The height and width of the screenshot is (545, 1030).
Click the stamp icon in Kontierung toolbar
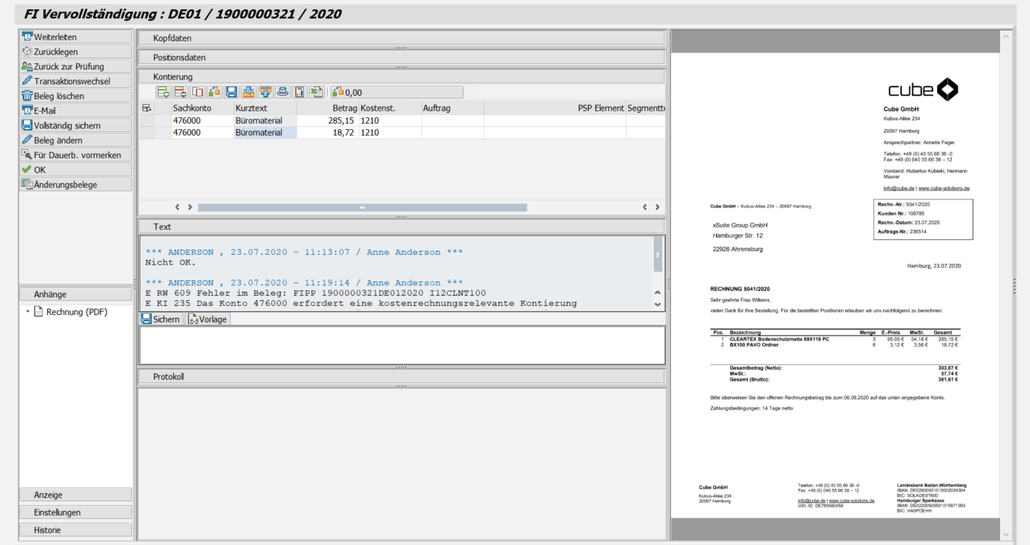pyautogui.click(x=283, y=92)
